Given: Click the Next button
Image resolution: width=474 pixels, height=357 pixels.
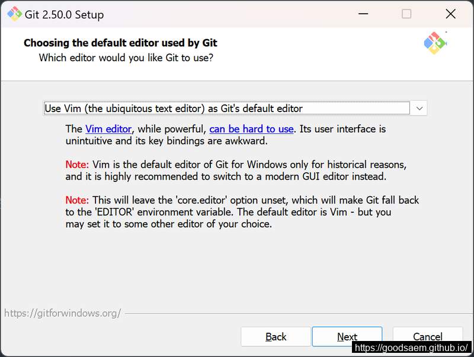Looking at the screenshot, I should [x=347, y=337].
